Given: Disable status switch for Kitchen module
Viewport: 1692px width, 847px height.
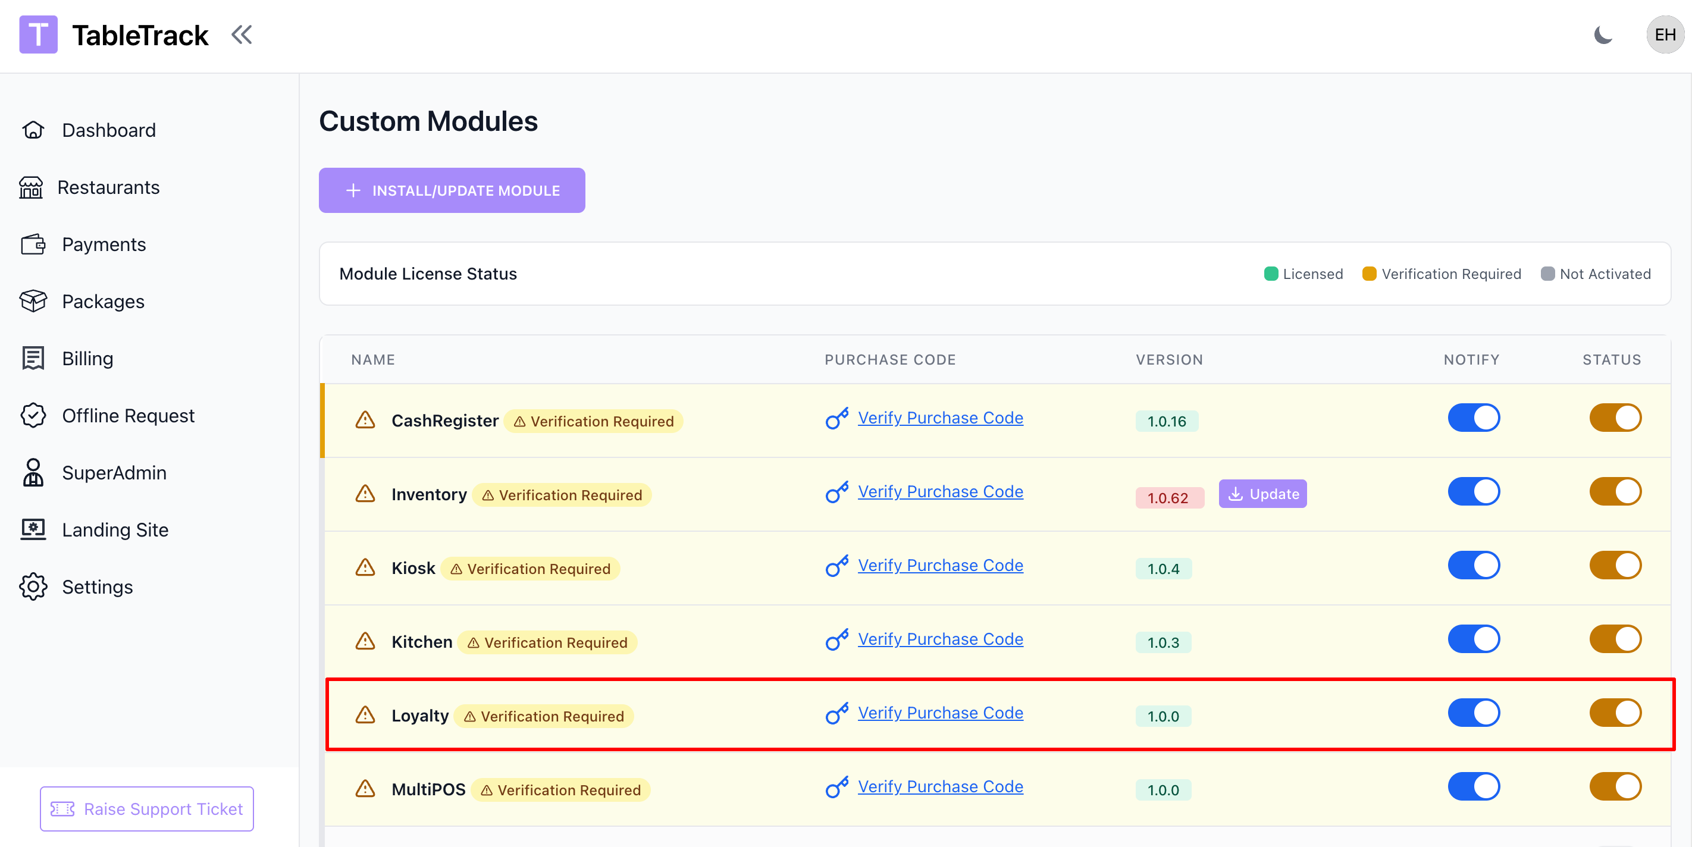Looking at the screenshot, I should (x=1615, y=639).
